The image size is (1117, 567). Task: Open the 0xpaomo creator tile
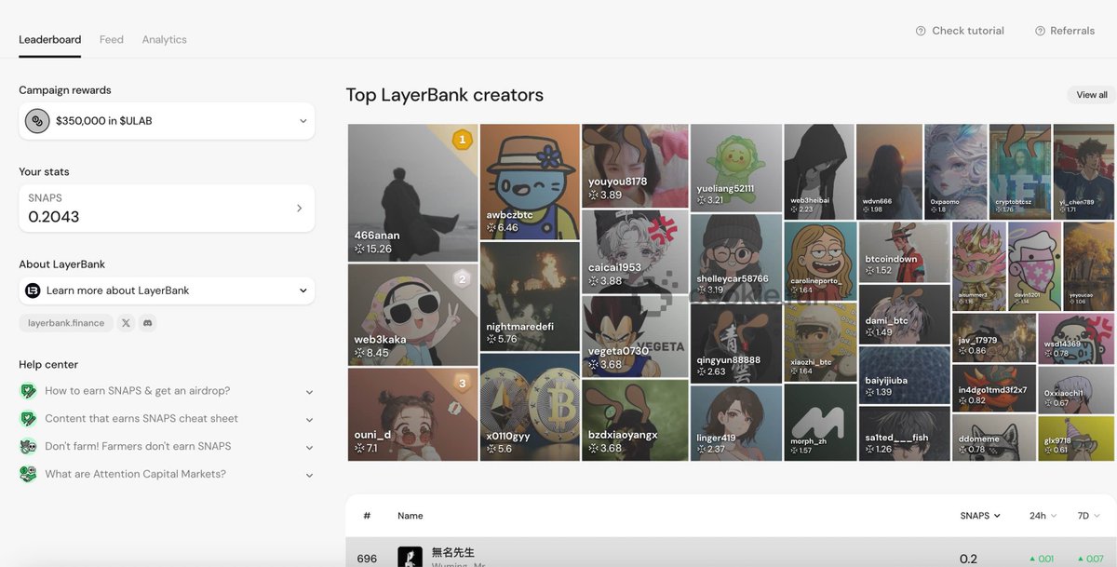click(x=955, y=172)
